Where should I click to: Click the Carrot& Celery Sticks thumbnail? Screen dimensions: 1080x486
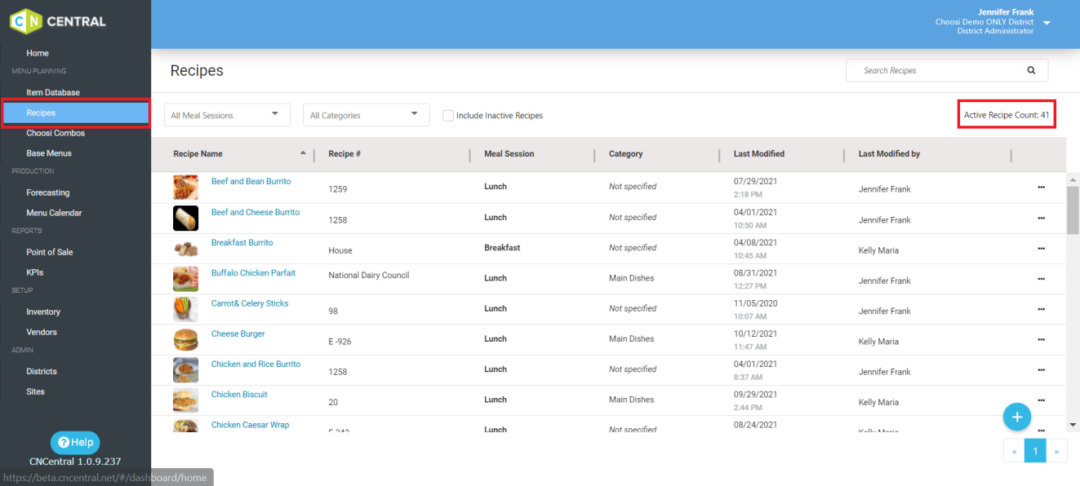185,310
